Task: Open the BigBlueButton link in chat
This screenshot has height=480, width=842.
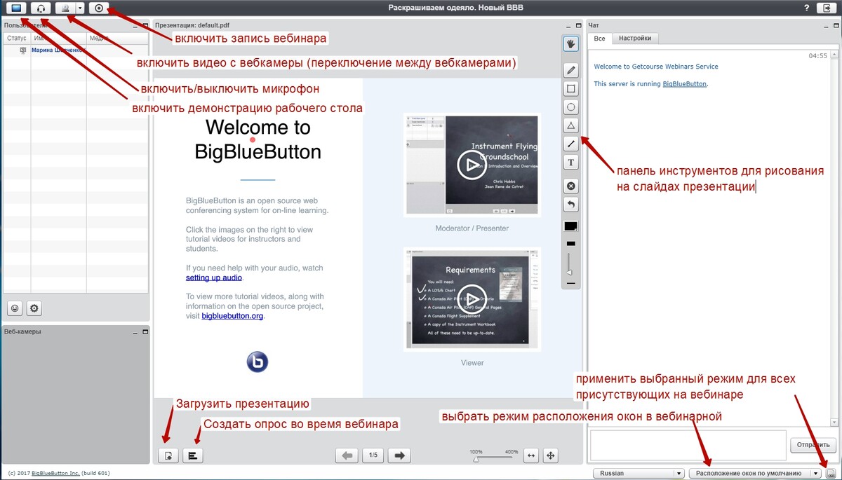Action: tap(685, 83)
